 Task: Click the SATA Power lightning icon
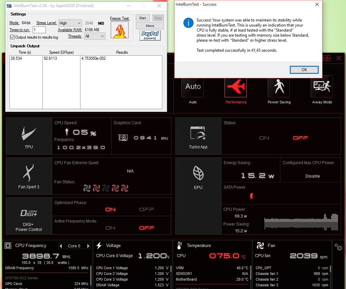coord(251,196)
